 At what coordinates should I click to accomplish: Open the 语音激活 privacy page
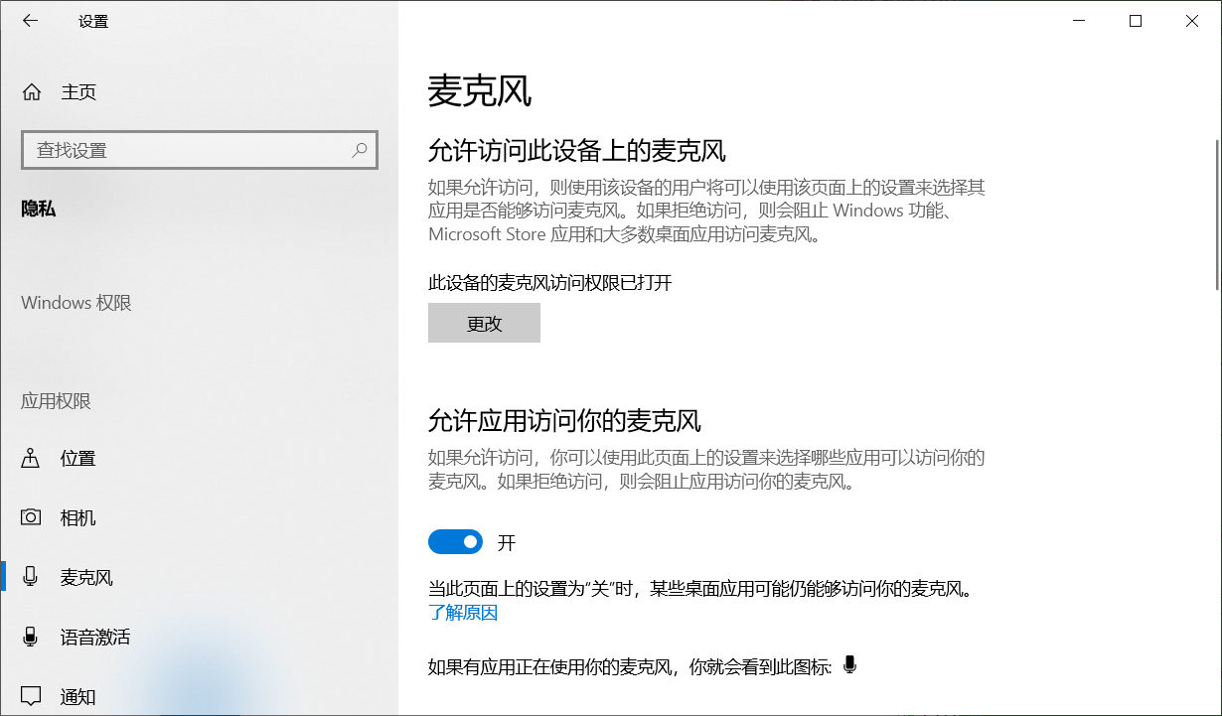tap(94, 637)
